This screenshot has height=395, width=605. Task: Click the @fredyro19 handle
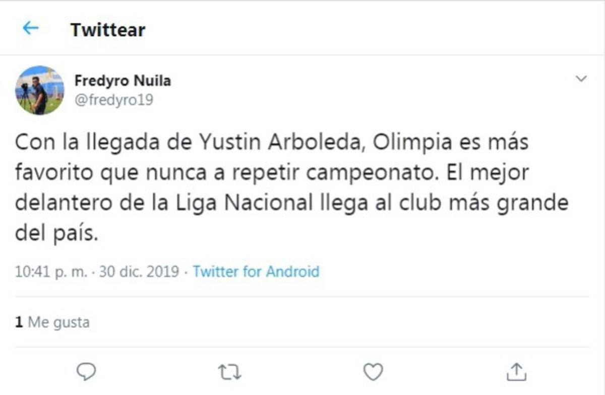114,100
